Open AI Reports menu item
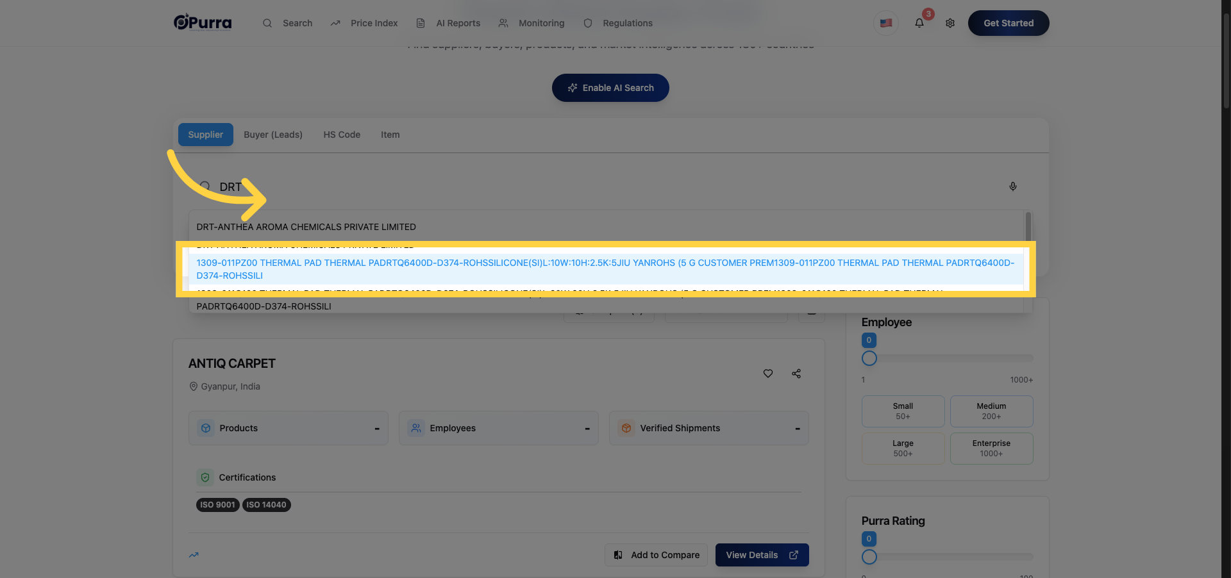The image size is (1231, 578). (458, 23)
